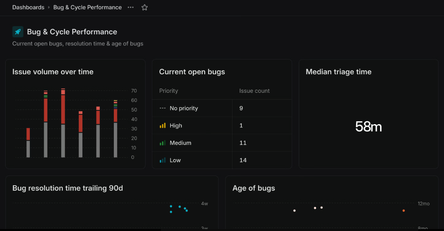Screen dimensions: 444x231
Task: Click the rocket dashboard icon
Action: (18, 32)
